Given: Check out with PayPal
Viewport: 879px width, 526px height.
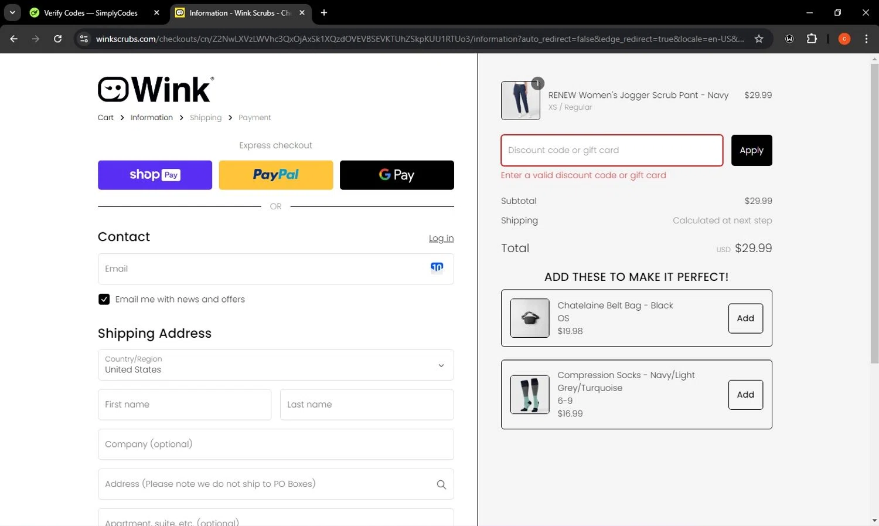Looking at the screenshot, I should point(276,175).
